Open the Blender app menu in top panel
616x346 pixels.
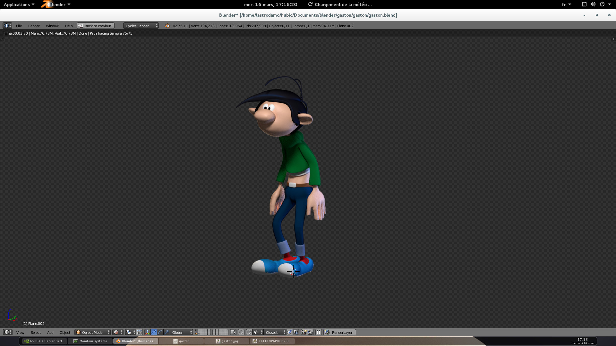pyautogui.click(x=56, y=4)
